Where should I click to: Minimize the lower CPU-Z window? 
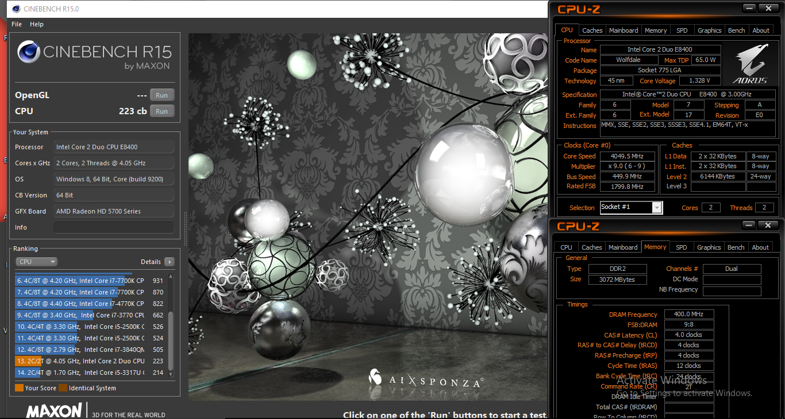[x=748, y=226]
